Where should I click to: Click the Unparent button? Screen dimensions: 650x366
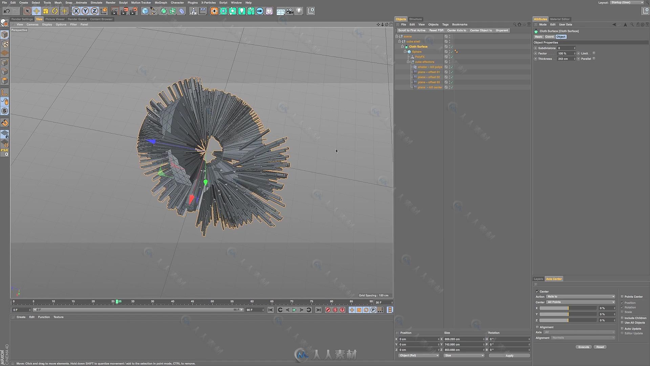502,30
